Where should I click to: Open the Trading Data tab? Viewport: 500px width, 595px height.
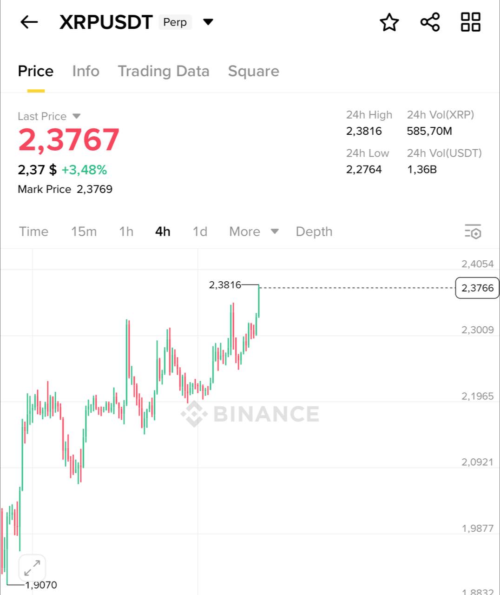pyautogui.click(x=163, y=71)
